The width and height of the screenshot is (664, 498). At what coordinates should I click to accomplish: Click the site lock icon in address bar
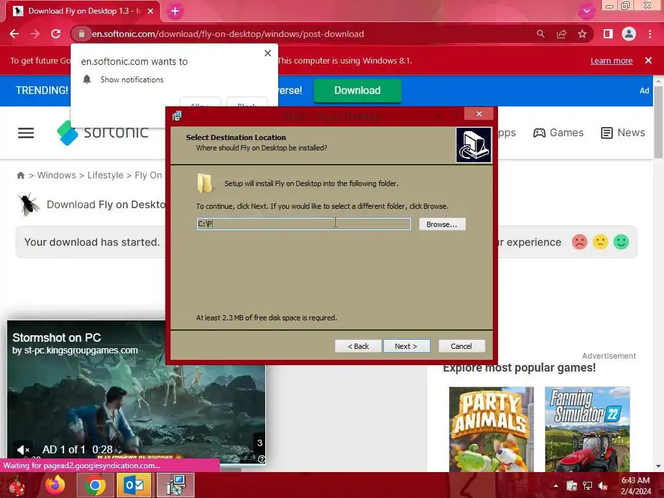click(81, 34)
